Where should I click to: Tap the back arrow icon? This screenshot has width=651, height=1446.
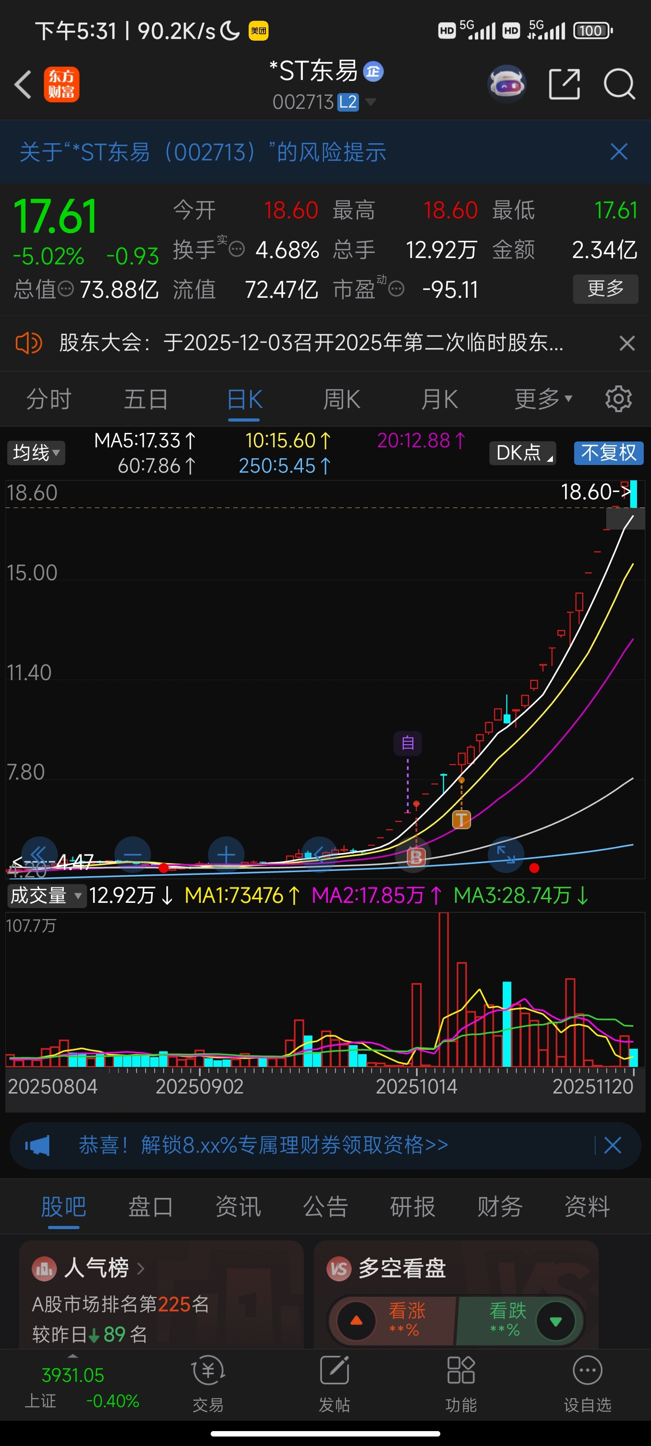click(23, 85)
